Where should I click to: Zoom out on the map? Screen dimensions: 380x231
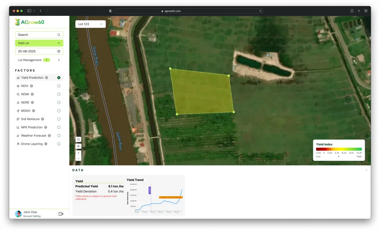[79, 158]
